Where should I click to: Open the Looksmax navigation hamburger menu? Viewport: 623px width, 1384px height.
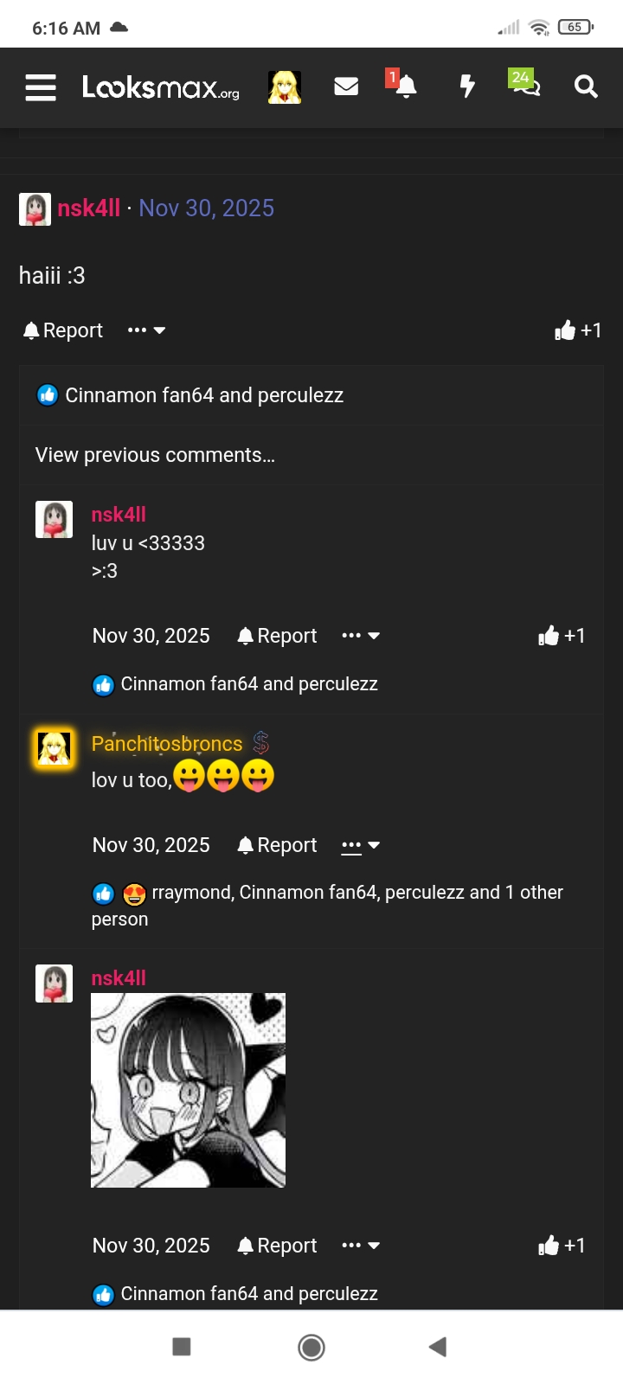click(40, 86)
